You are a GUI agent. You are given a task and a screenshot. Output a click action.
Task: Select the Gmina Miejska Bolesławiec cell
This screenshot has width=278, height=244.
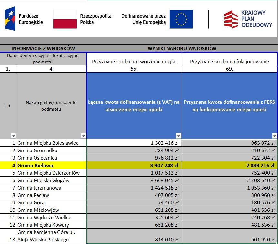(51, 143)
